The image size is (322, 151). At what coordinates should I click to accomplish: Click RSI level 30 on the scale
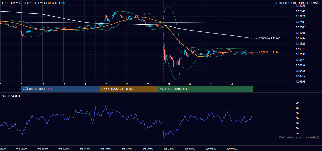click(x=297, y=128)
